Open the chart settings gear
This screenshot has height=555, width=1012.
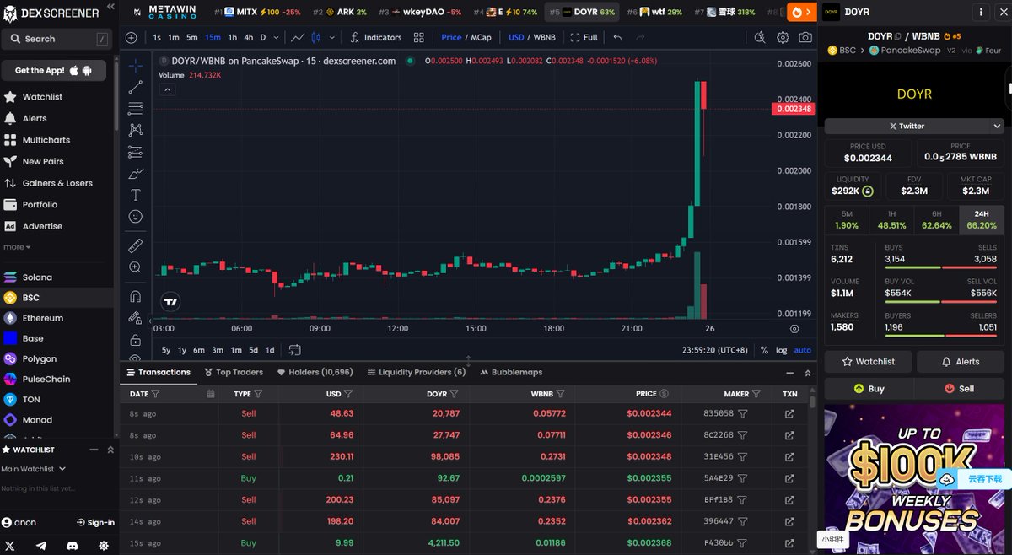tap(783, 37)
